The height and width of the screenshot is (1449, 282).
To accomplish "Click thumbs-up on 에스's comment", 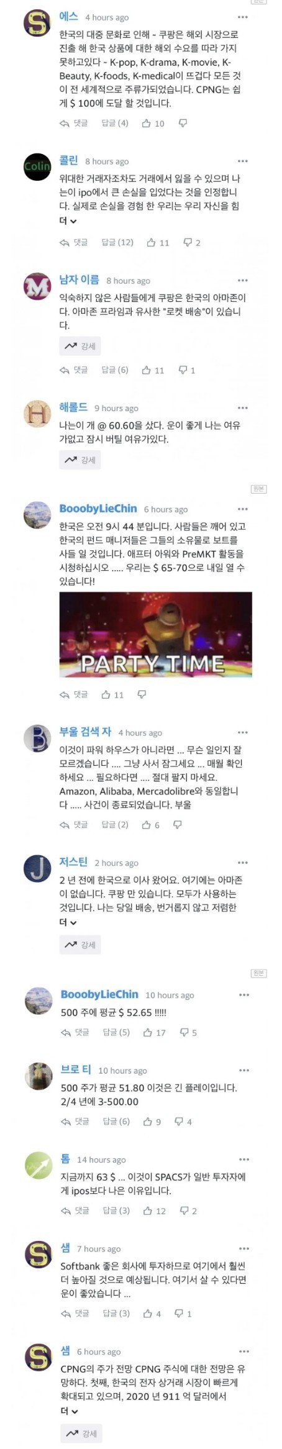I will [x=152, y=124].
